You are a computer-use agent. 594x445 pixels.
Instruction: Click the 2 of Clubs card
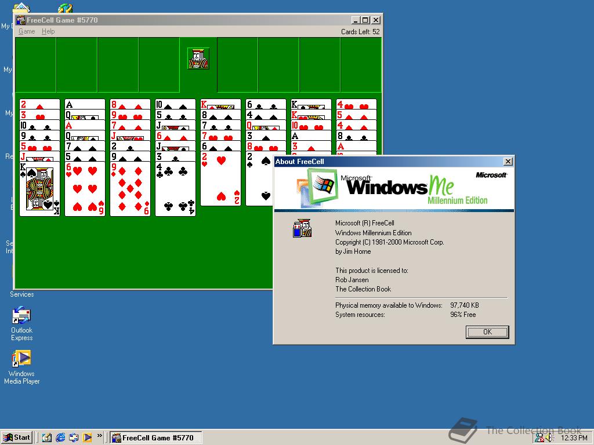tap(130, 146)
